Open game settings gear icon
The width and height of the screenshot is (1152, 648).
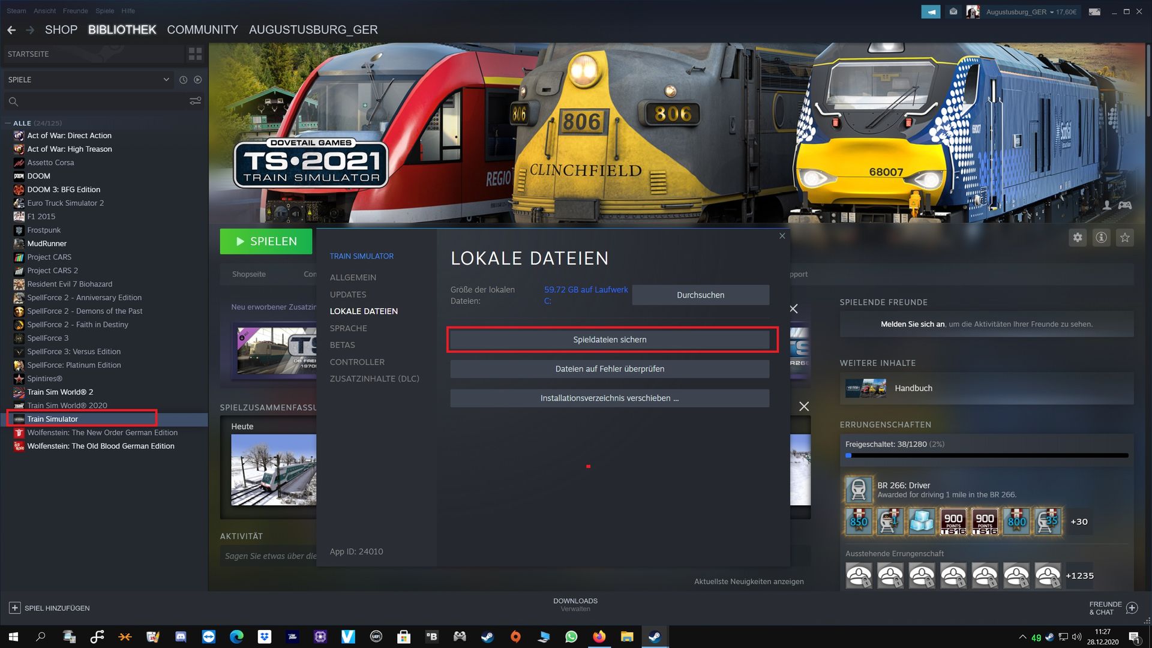(1078, 238)
